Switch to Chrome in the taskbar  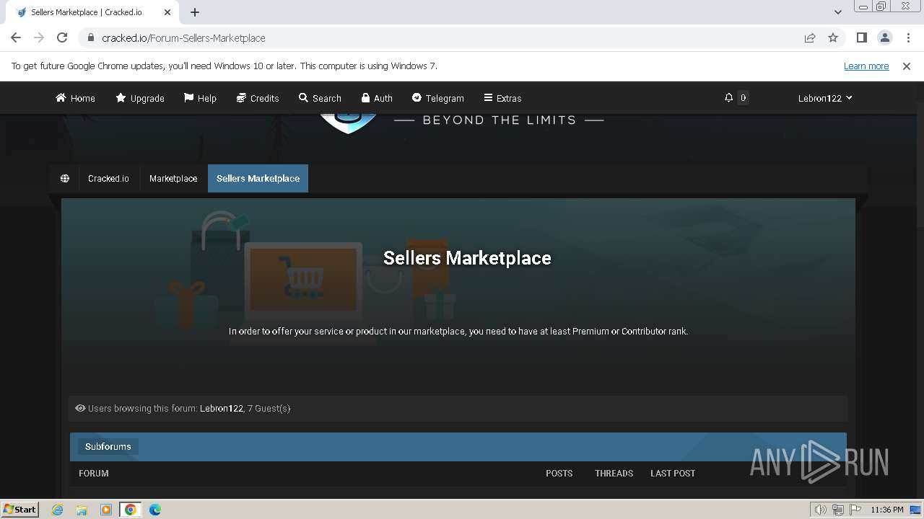pyautogui.click(x=131, y=510)
